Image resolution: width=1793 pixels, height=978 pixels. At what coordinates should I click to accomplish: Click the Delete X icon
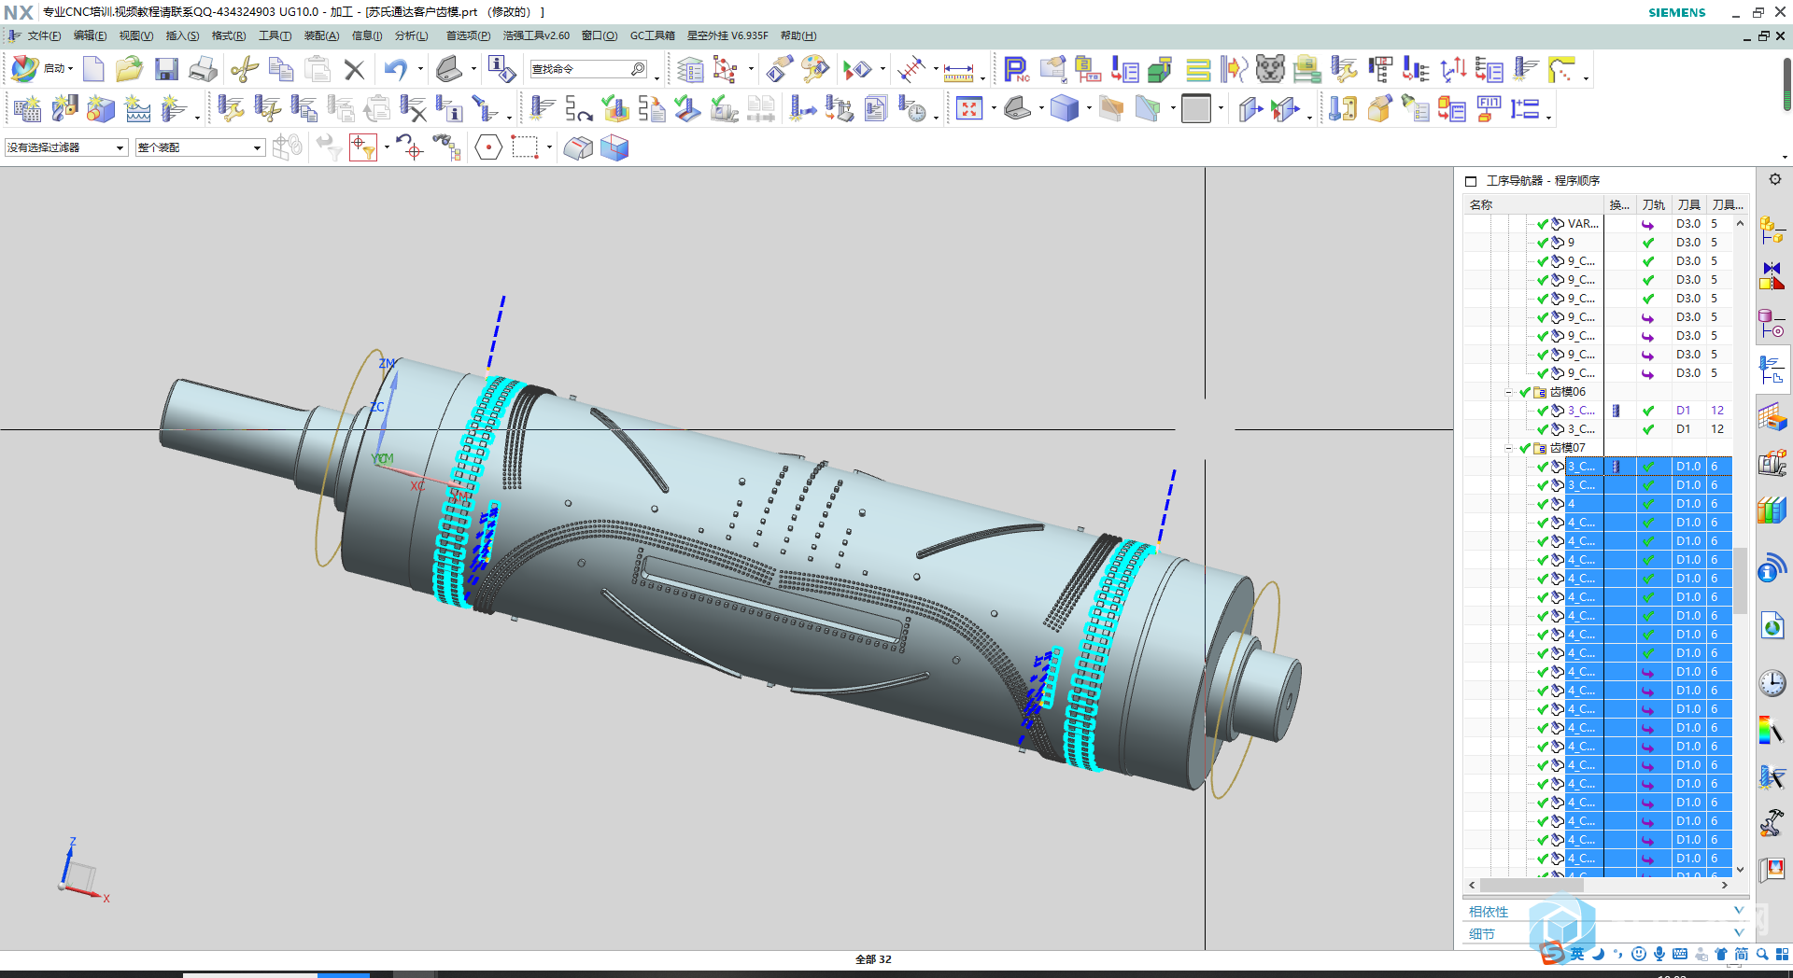click(x=354, y=69)
